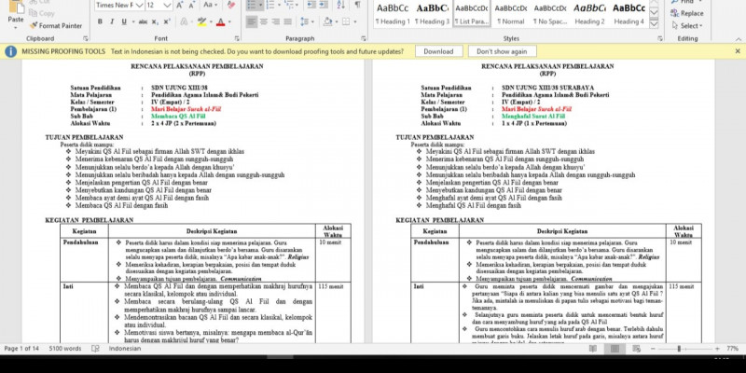746x373 pixels.
Task: Click Don't show again button
Action: pyautogui.click(x=502, y=51)
